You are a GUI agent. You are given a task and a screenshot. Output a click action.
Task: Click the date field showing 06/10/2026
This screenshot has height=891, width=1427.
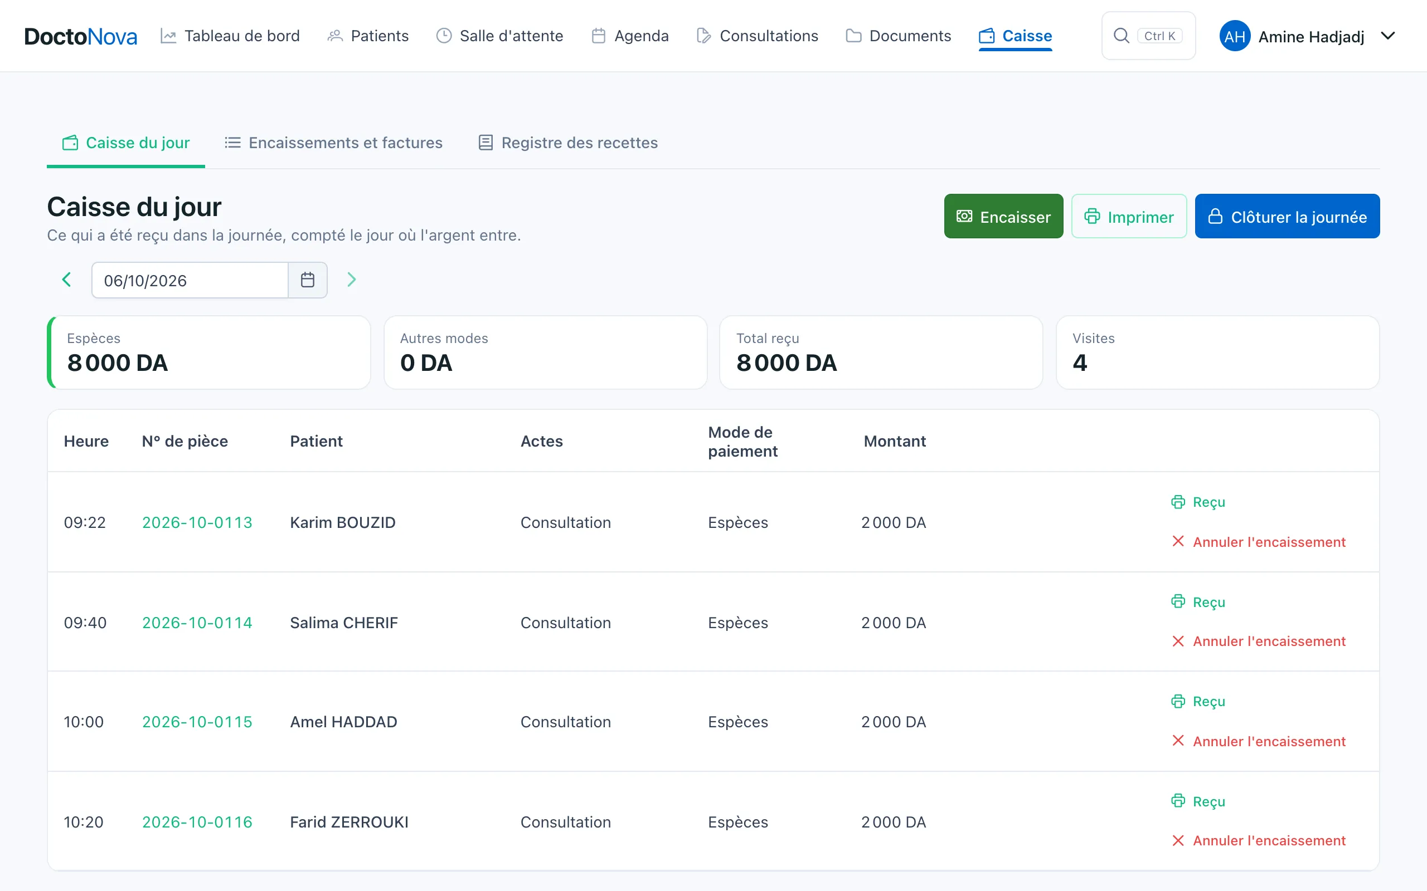click(x=190, y=281)
